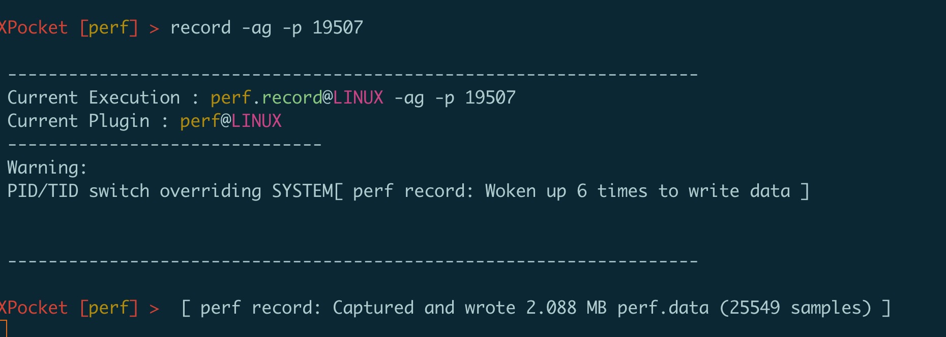The image size is (946, 337).
Task: Click the long dashed separator above Current Execution
Action: (x=353, y=75)
